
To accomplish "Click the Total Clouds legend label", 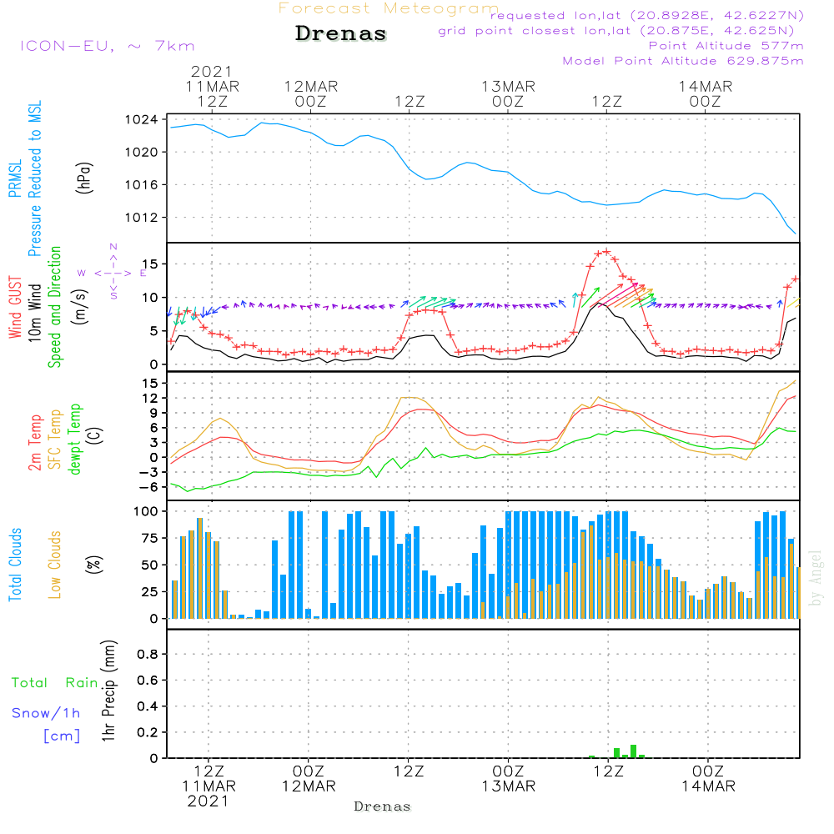I will 15,565.
